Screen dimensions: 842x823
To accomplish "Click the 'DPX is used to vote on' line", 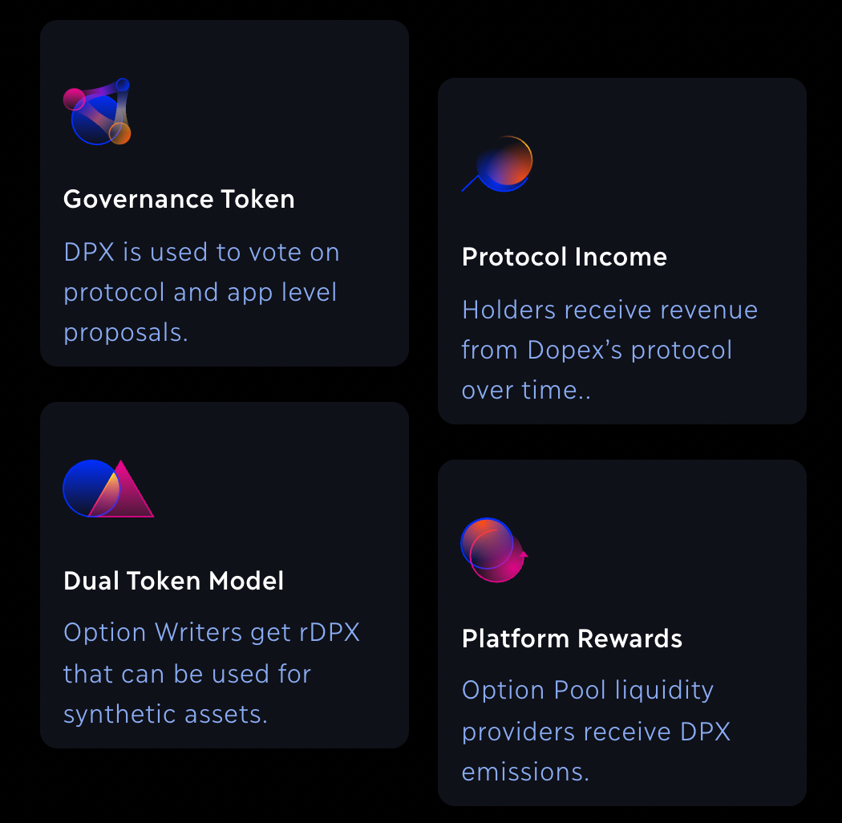I will pos(201,252).
